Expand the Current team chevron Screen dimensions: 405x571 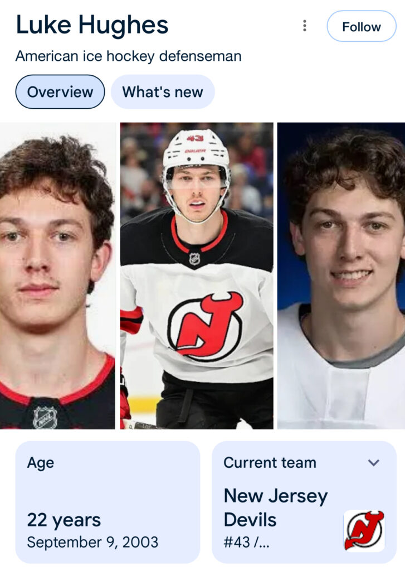click(374, 463)
